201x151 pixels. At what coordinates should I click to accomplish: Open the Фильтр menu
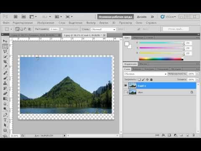tap(91, 23)
